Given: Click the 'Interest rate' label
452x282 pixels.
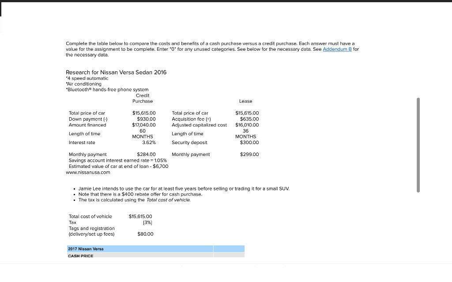Looking at the screenshot, I should pyautogui.click(x=82, y=142).
